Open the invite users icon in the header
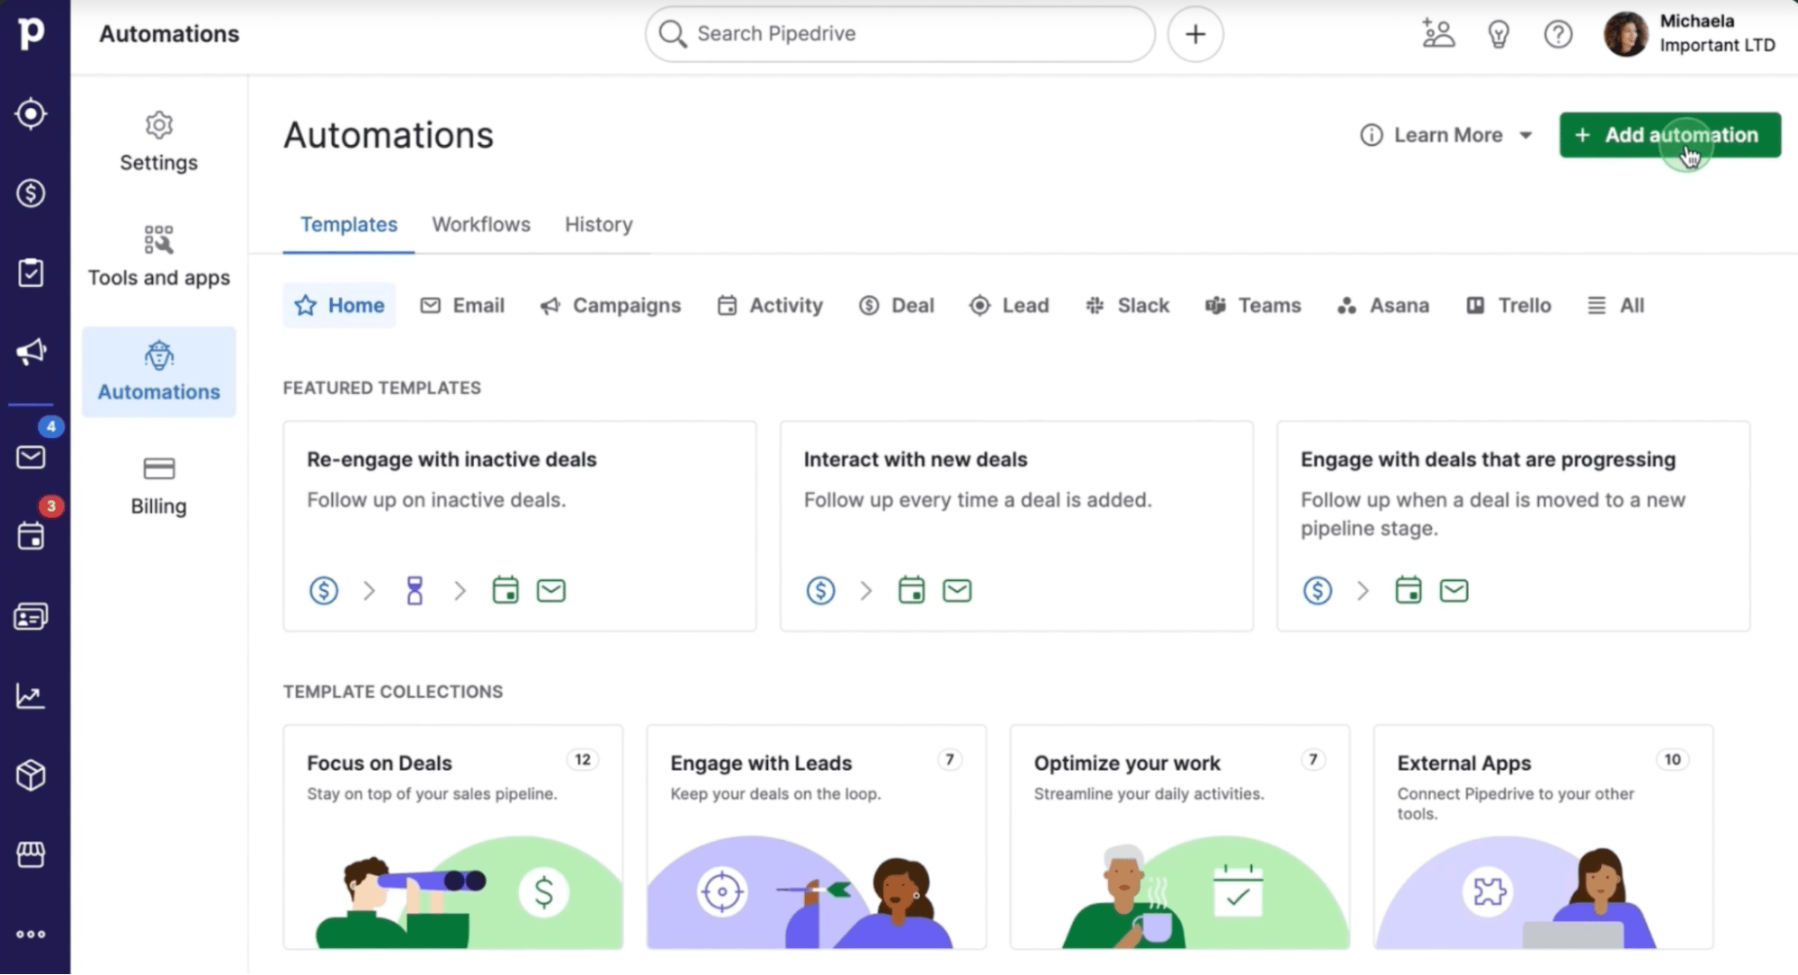 1437,33
